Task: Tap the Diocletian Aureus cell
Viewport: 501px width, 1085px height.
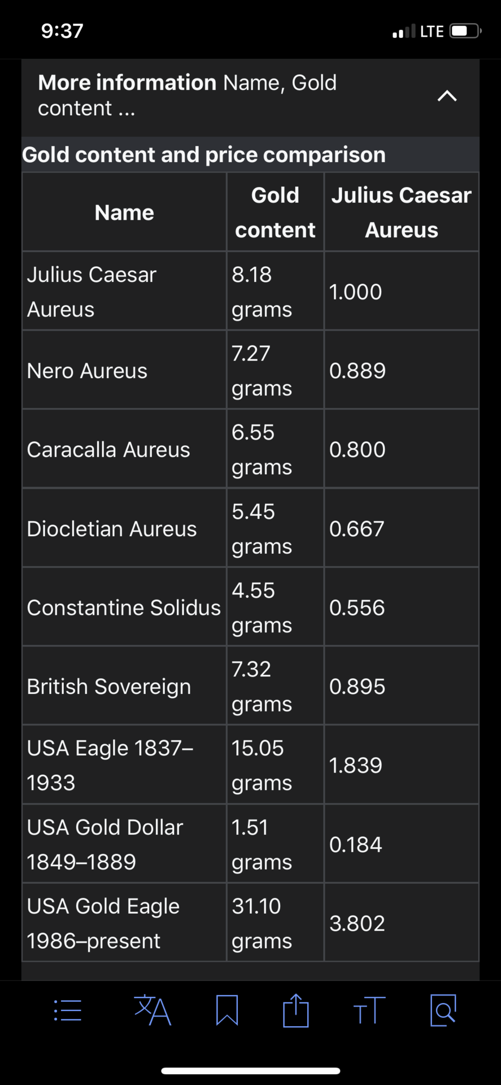Action: tap(112, 529)
